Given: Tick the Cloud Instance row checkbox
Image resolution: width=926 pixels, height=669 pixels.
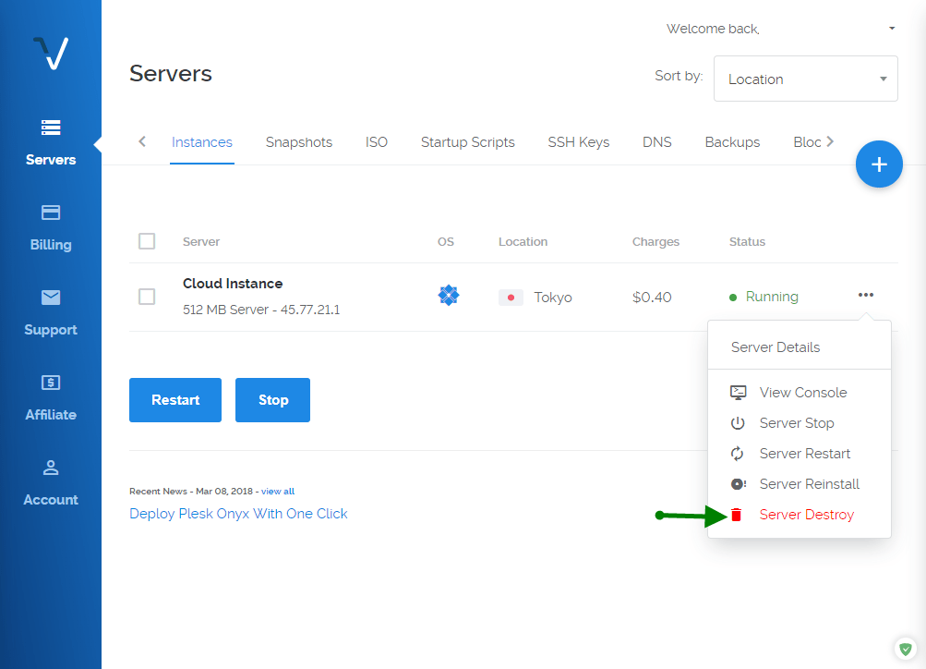Looking at the screenshot, I should click(x=147, y=296).
